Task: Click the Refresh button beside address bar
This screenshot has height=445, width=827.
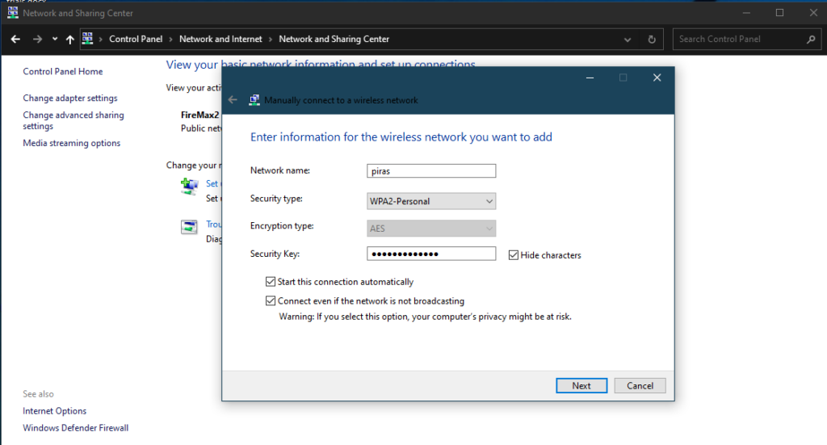Action: [652, 39]
